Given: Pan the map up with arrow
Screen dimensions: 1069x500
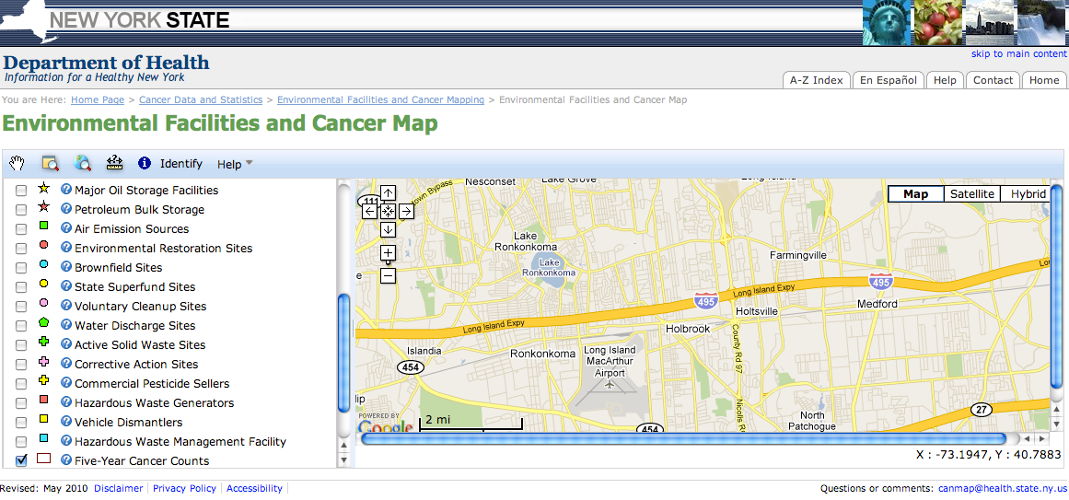Looking at the screenshot, I should click(388, 193).
